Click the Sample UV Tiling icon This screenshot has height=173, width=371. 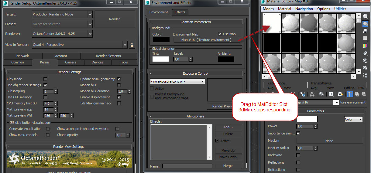click(x=366, y=38)
